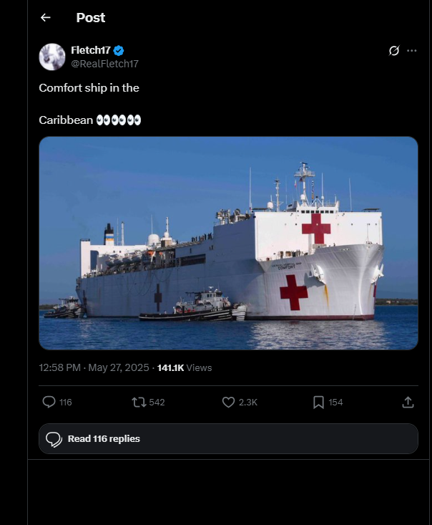
Task: Click the Post page heading
Action: click(91, 18)
